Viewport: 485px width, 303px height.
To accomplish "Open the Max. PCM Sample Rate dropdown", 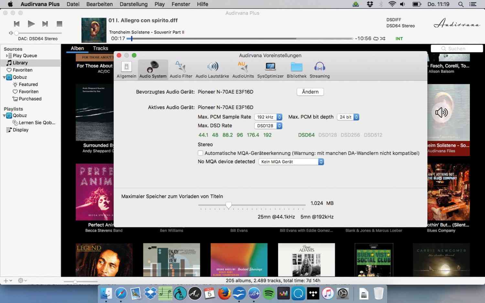I will point(268,117).
